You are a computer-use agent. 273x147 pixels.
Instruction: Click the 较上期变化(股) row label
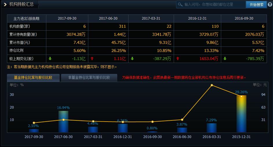[x=21, y=59]
